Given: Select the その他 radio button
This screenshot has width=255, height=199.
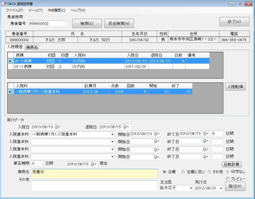Looking at the screenshot, I should [x=210, y=172].
